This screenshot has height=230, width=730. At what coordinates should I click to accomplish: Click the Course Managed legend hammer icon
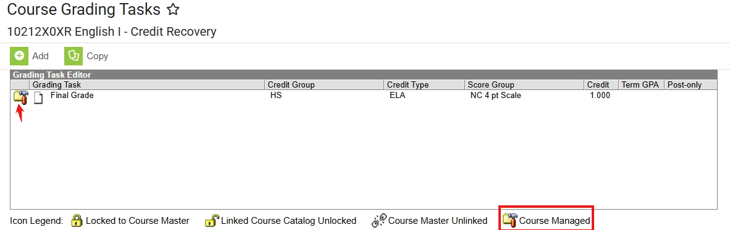coord(510,221)
